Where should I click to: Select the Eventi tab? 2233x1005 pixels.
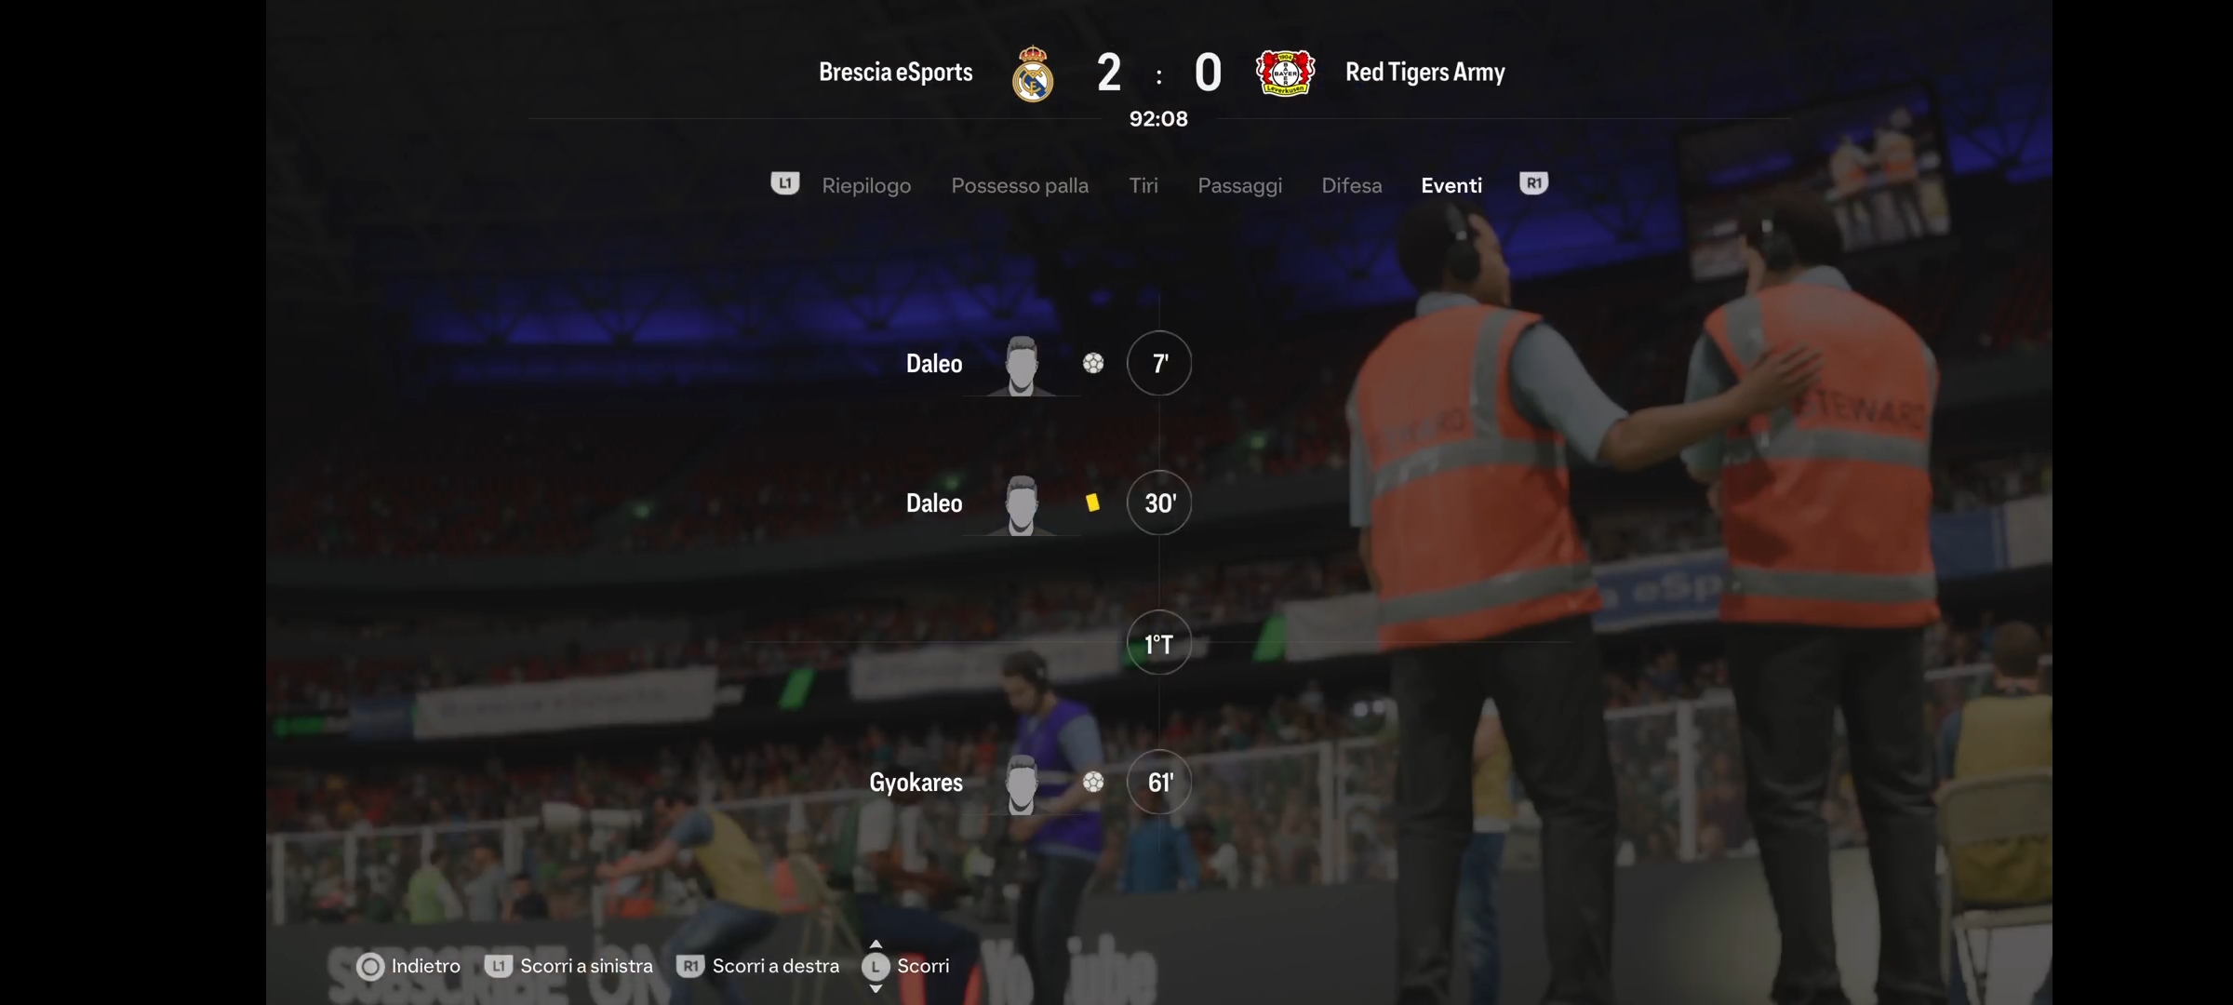pyautogui.click(x=1451, y=185)
